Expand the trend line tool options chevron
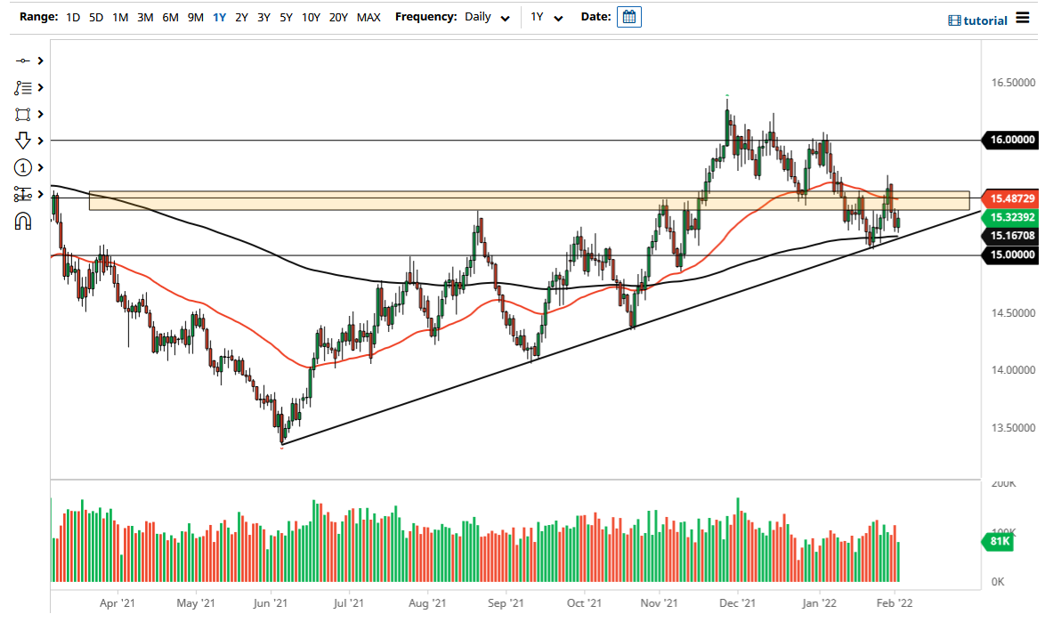This screenshot has height=622, width=1045. coord(39,61)
